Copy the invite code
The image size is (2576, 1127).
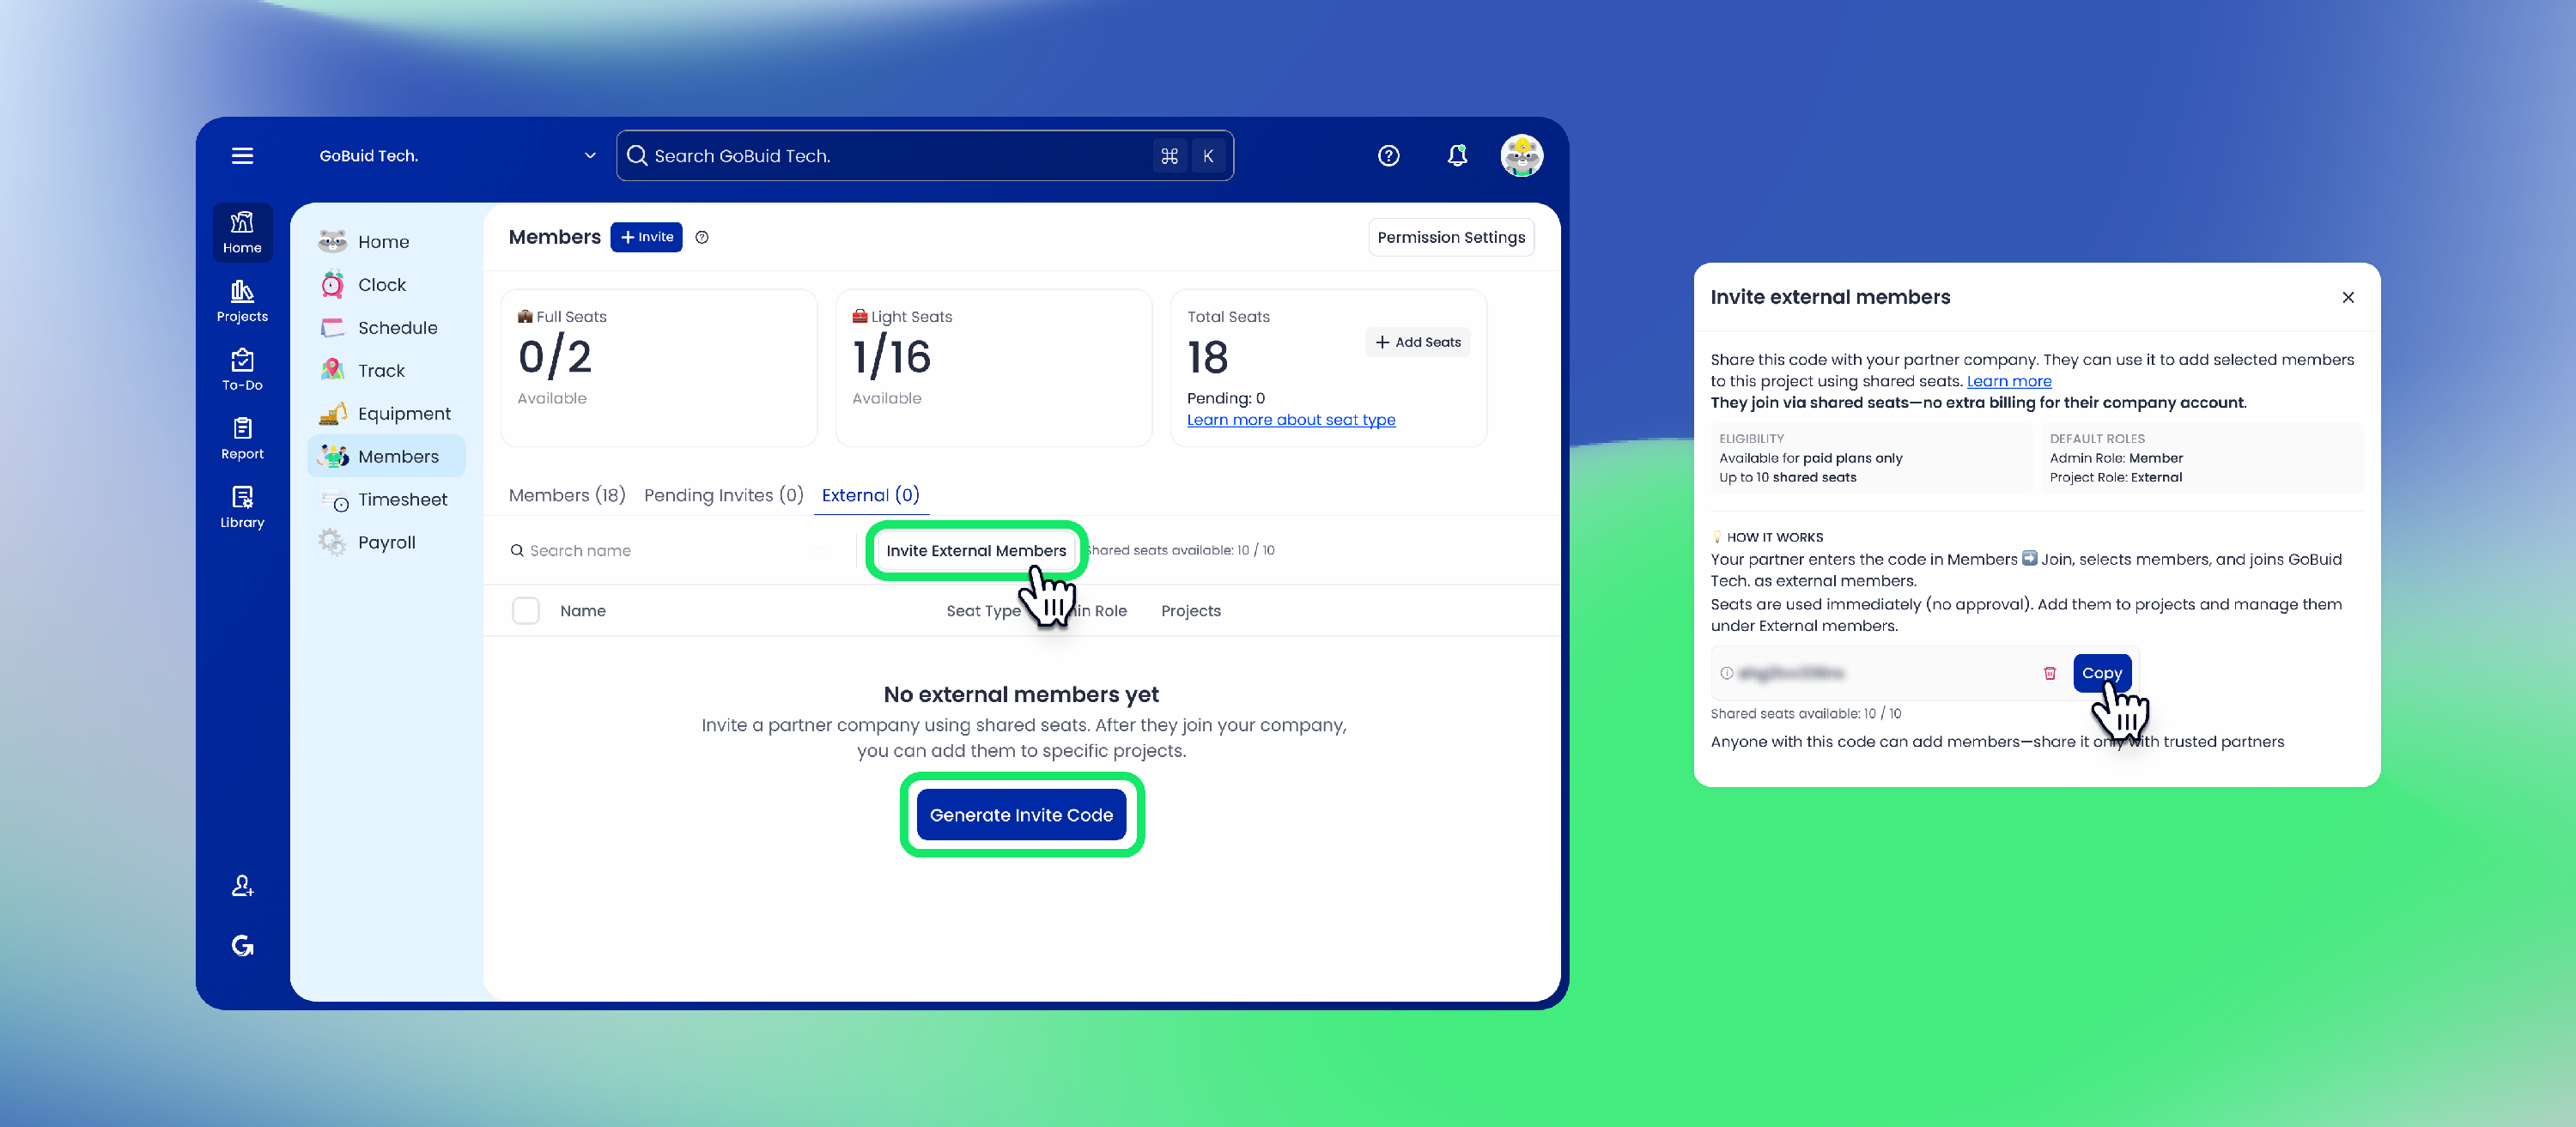coord(2101,673)
